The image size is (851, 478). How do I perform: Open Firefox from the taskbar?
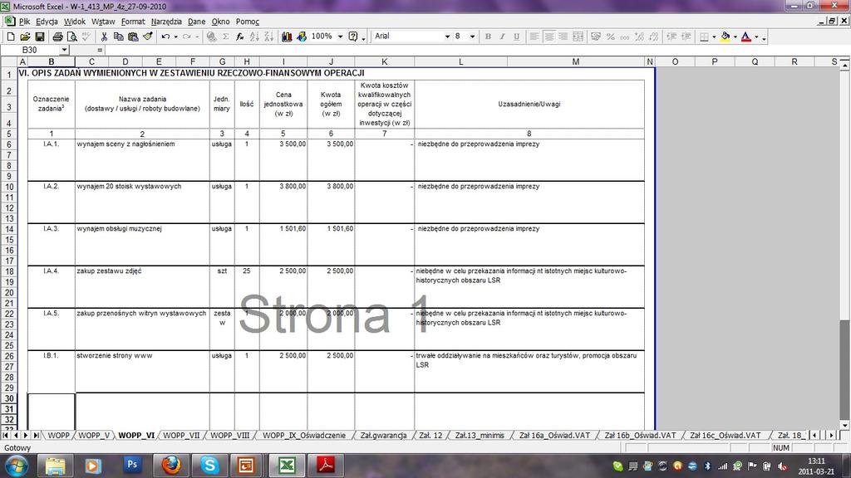coord(171,465)
